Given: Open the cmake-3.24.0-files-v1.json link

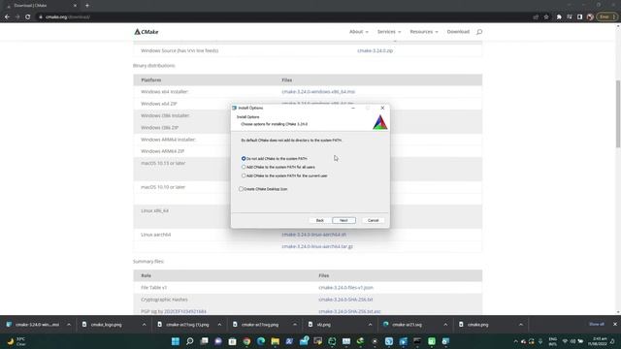Looking at the screenshot, I should (x=345, y=288).
